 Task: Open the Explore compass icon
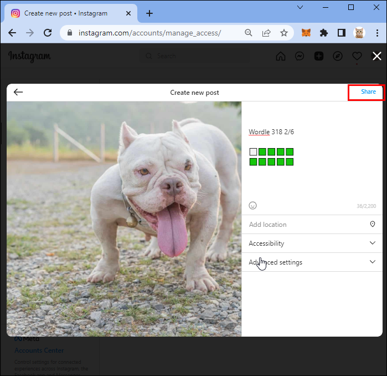(338, 56)
